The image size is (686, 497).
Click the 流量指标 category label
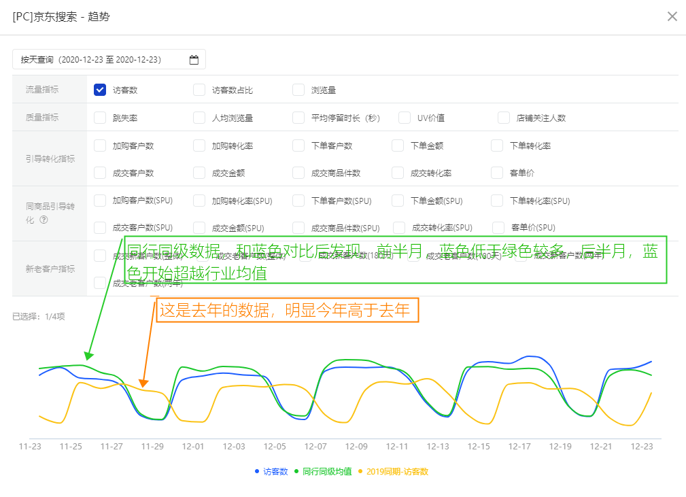click(x=42, y=89)
